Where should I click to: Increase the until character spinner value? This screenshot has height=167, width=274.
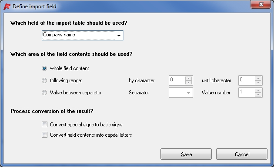coord(258,78)
